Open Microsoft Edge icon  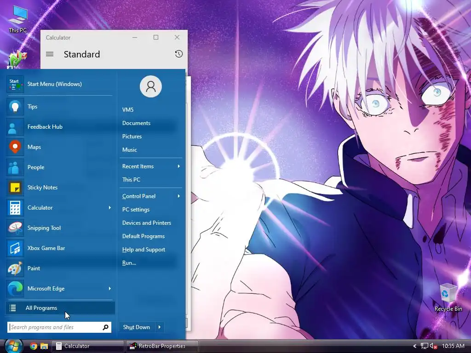(15, 289)
